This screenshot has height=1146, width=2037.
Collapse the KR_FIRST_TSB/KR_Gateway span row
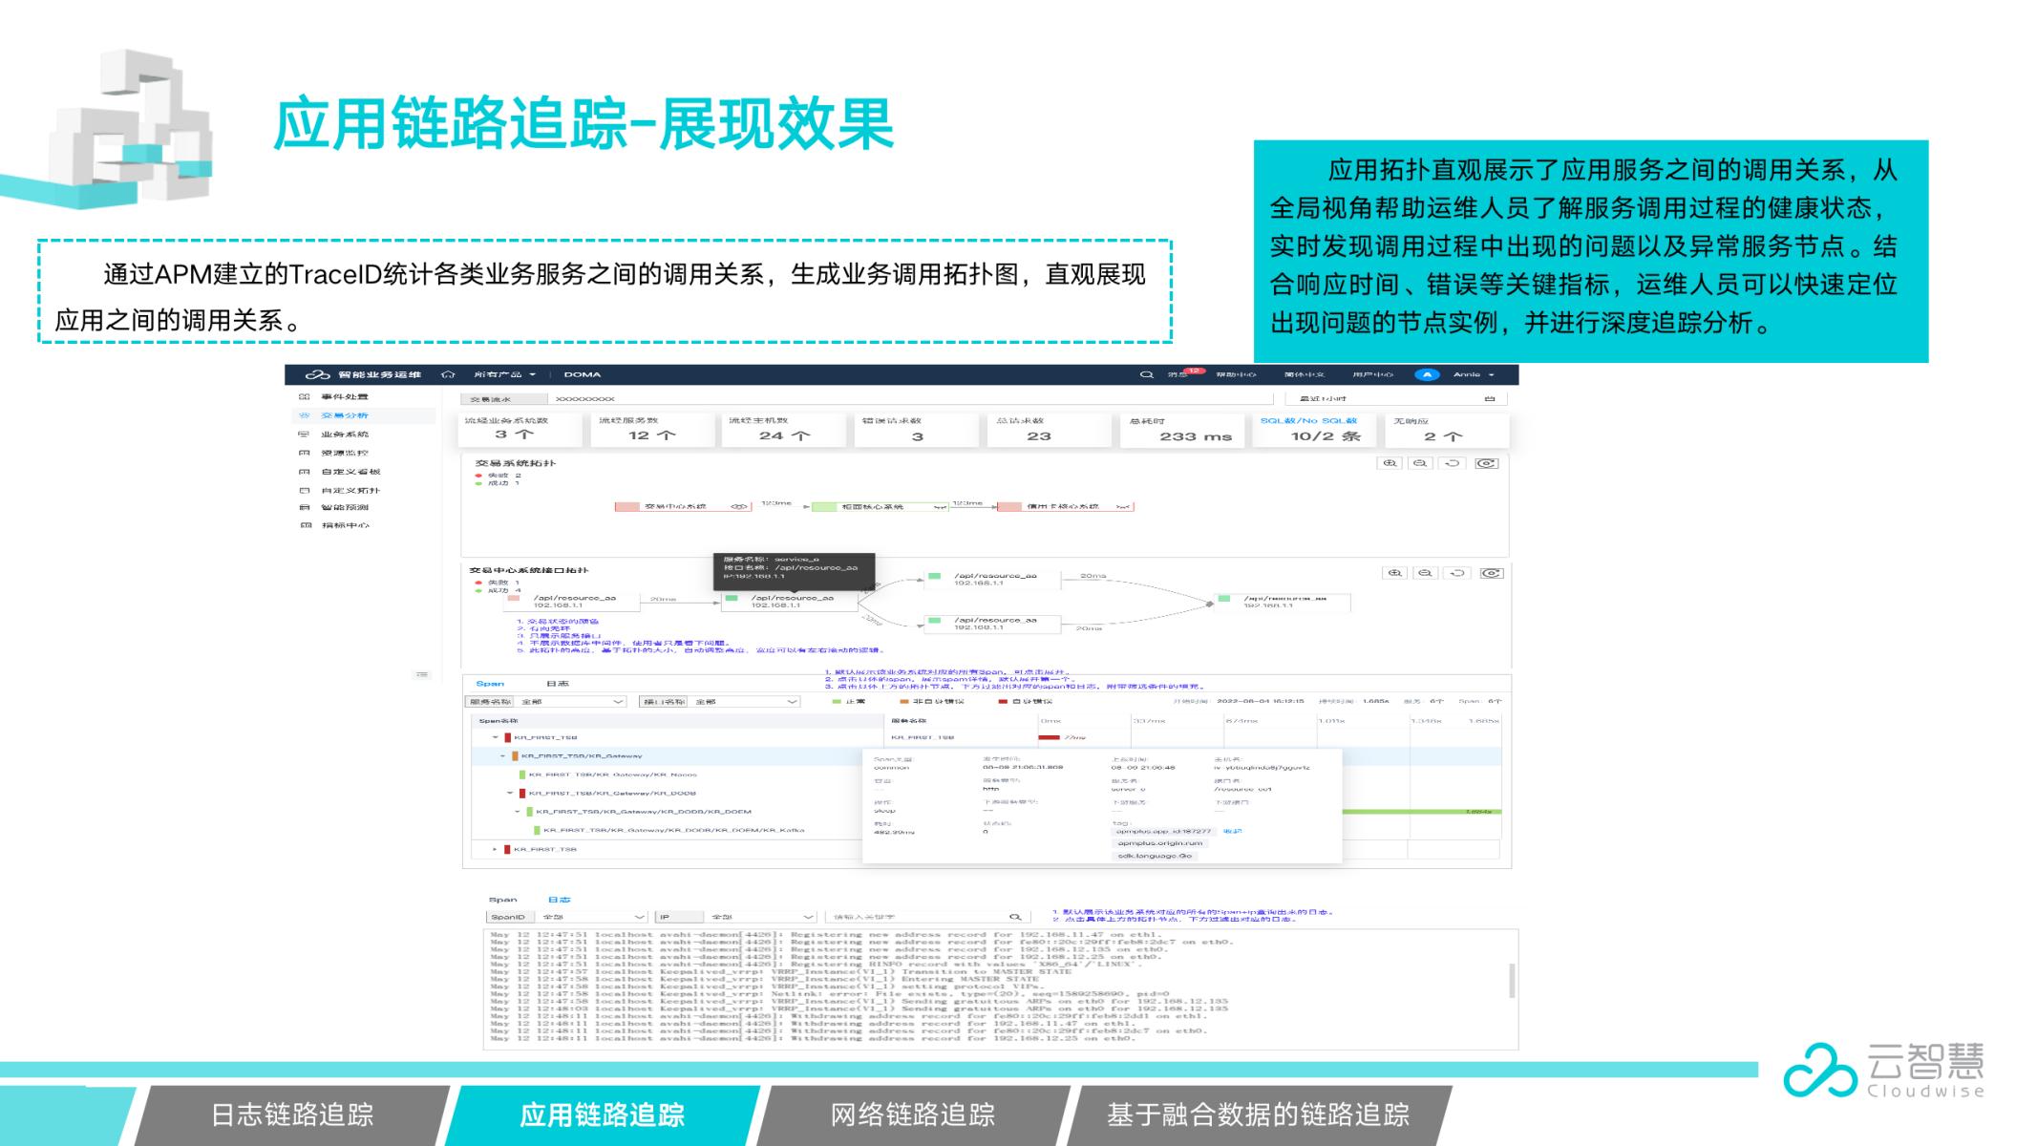point(503,756)
